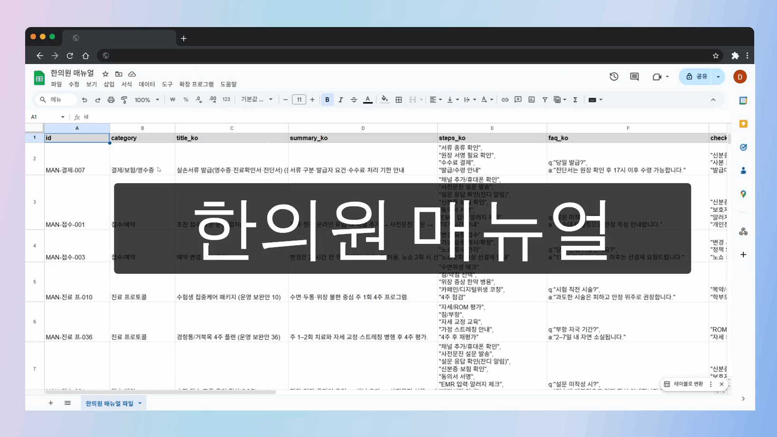Toggle bold formatting
The image size is (777, 437).
pos(327,100)
